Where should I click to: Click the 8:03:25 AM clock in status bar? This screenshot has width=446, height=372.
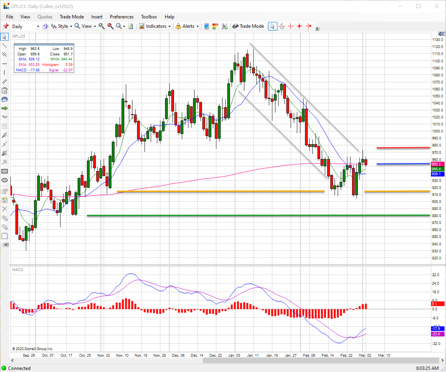(x=427, y=368)
